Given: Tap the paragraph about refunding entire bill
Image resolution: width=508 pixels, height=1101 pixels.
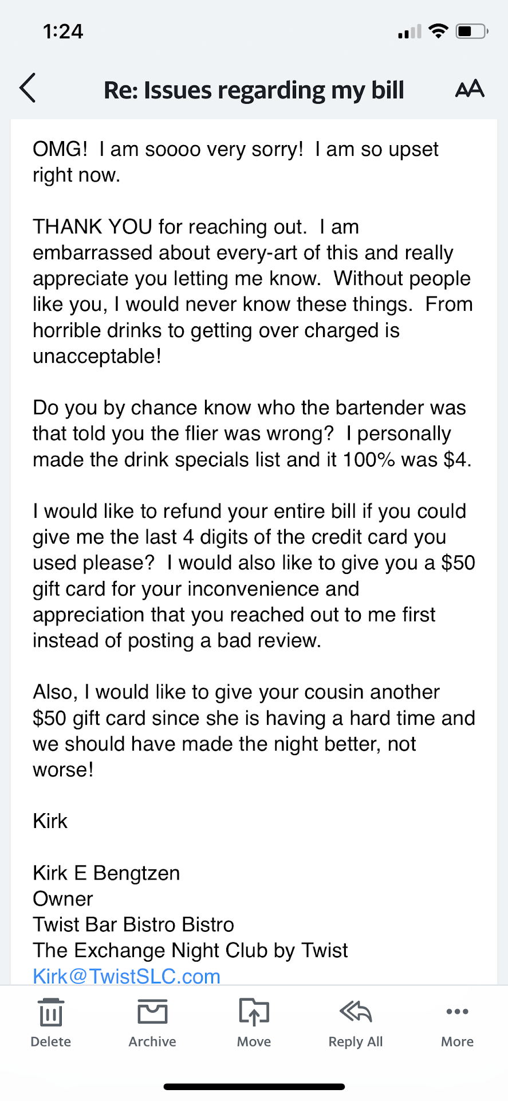Looking at the screenshot, I should click(252, 575).
